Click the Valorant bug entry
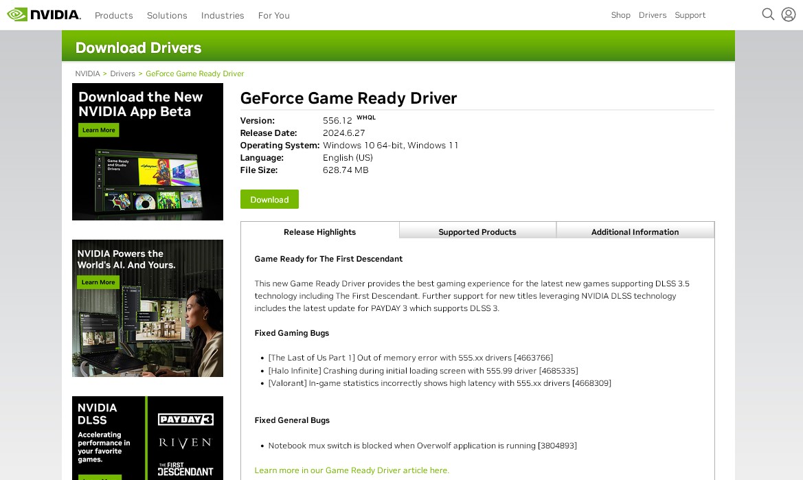This screenshot has height=480, width=803. [x=440, y=382]
